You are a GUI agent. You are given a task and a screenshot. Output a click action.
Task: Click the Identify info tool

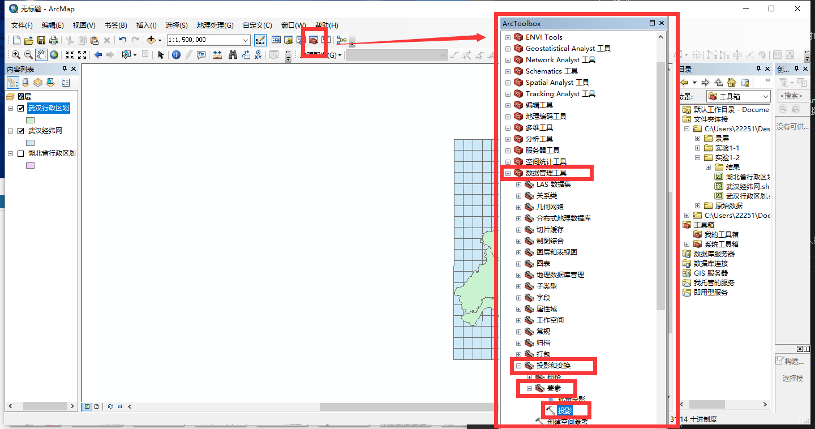176,55
